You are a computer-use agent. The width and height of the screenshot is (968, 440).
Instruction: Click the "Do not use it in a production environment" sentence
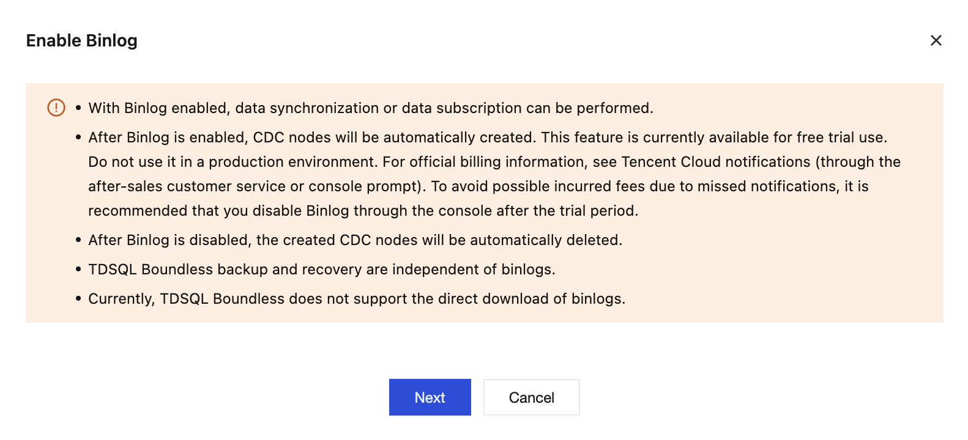(233, 162)
